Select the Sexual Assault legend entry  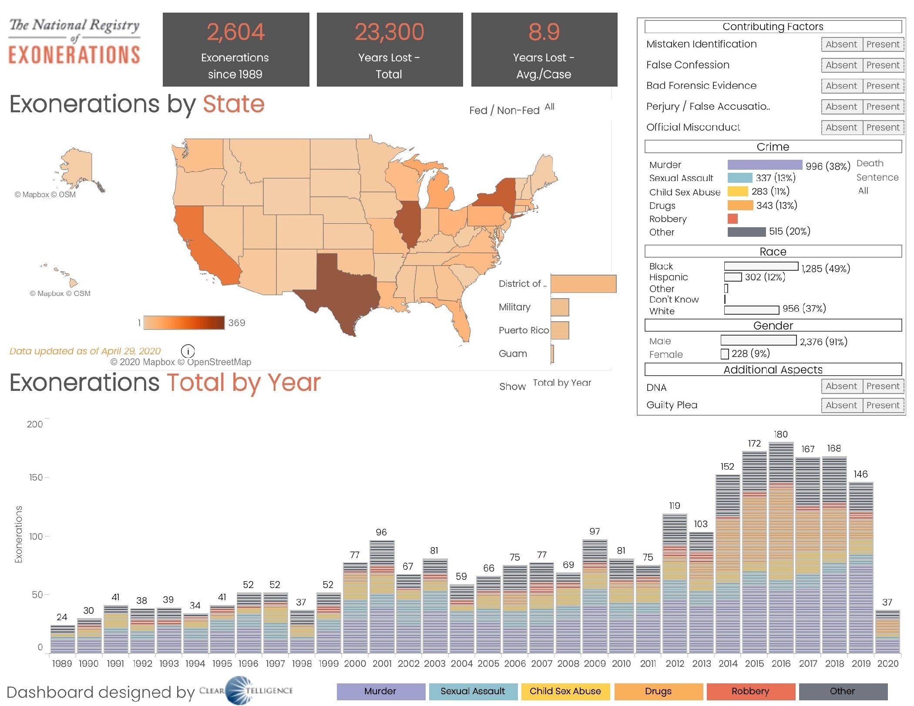tap(473, 691)
